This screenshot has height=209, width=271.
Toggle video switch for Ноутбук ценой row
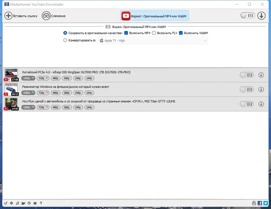click(247, 104)
